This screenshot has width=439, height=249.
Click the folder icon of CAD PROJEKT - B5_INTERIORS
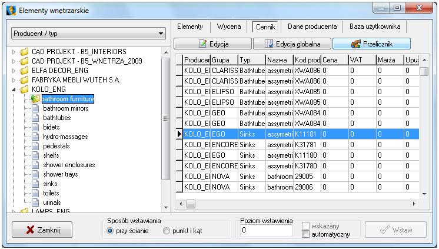tap(25, 52)
